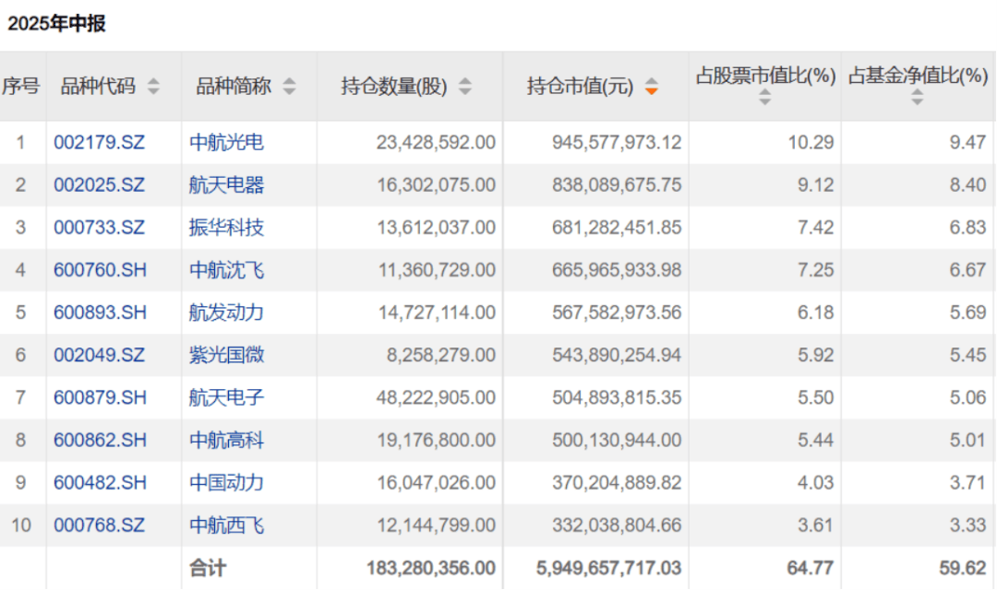The width and height of the screenshot is (997, 590).
Task: Select holding quantity 23,428,592.00
Action: (436, 142)
